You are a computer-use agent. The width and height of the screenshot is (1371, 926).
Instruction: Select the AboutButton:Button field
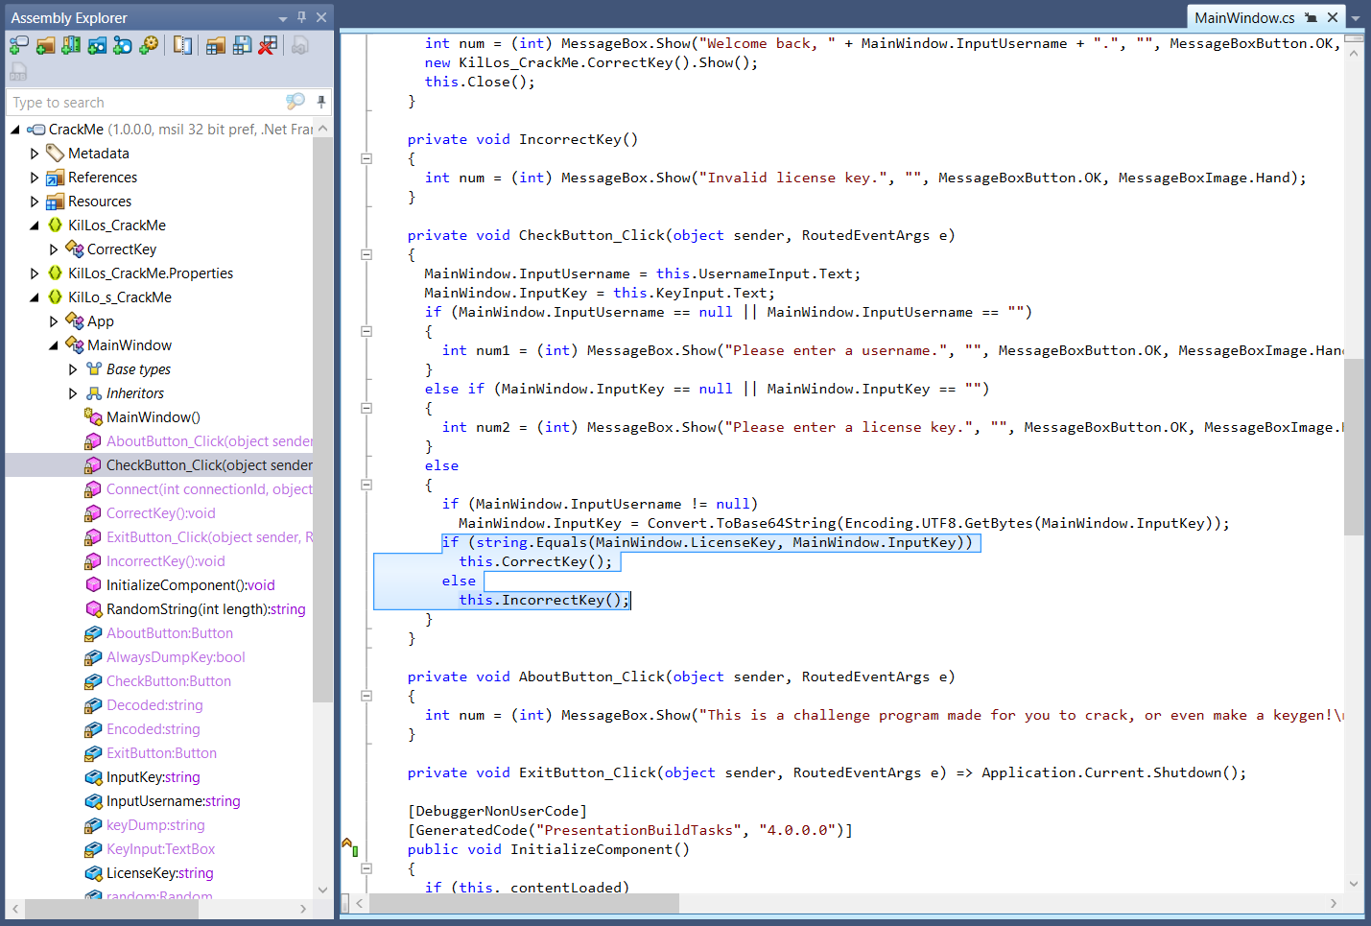point(169,633)
